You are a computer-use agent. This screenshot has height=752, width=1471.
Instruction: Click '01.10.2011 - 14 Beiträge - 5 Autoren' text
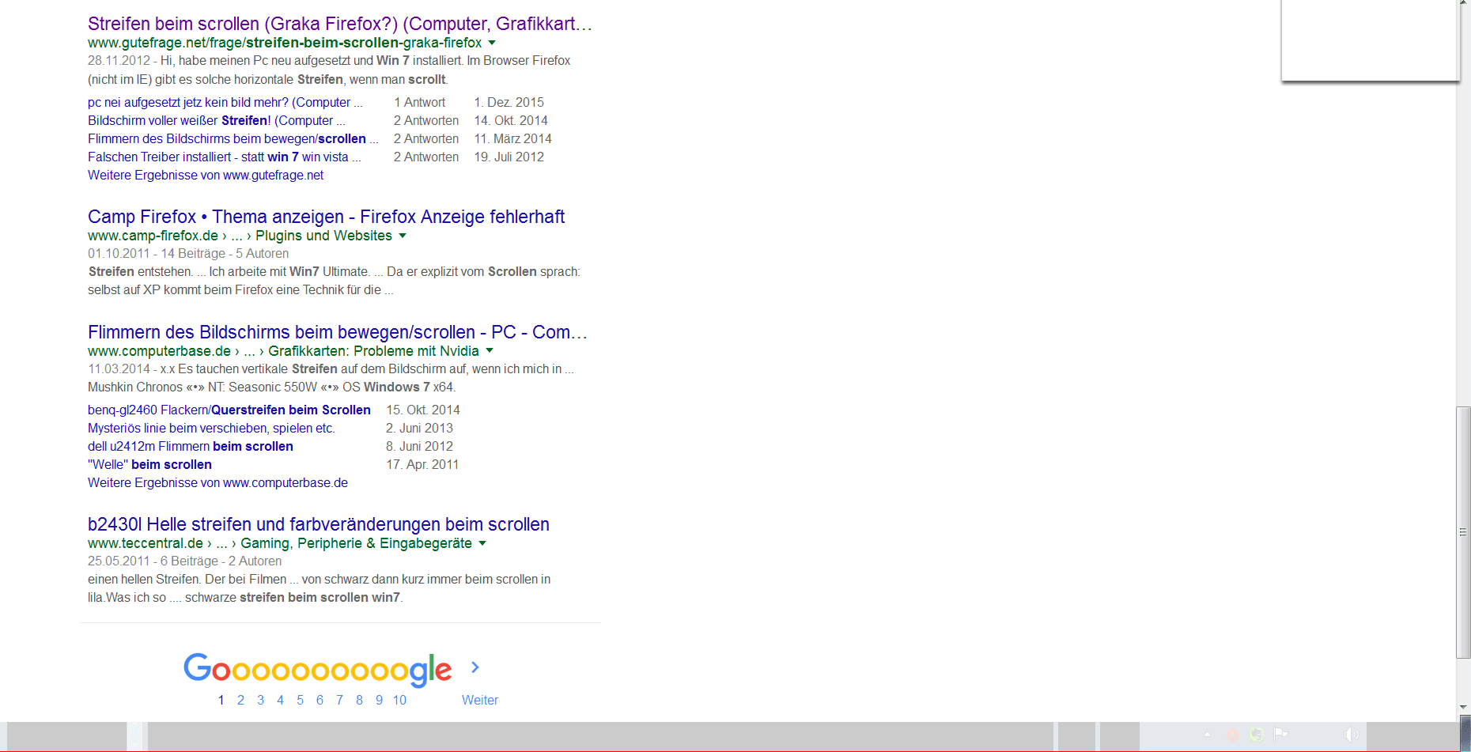click(188, 253)
